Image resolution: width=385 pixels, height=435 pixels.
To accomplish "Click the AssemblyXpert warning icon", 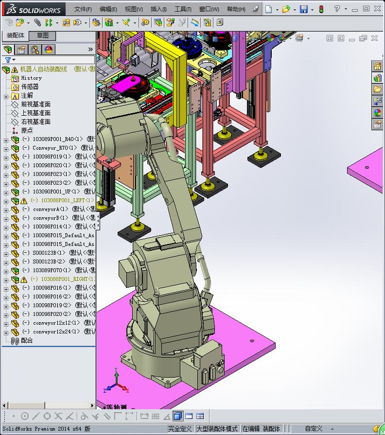I will pyautogui.click(x=207, y=22).
